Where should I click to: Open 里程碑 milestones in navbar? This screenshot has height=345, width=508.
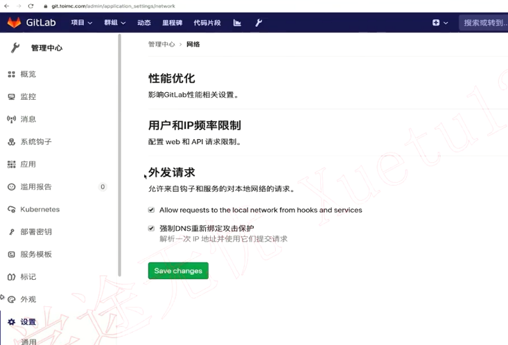[x=172, y=23]
